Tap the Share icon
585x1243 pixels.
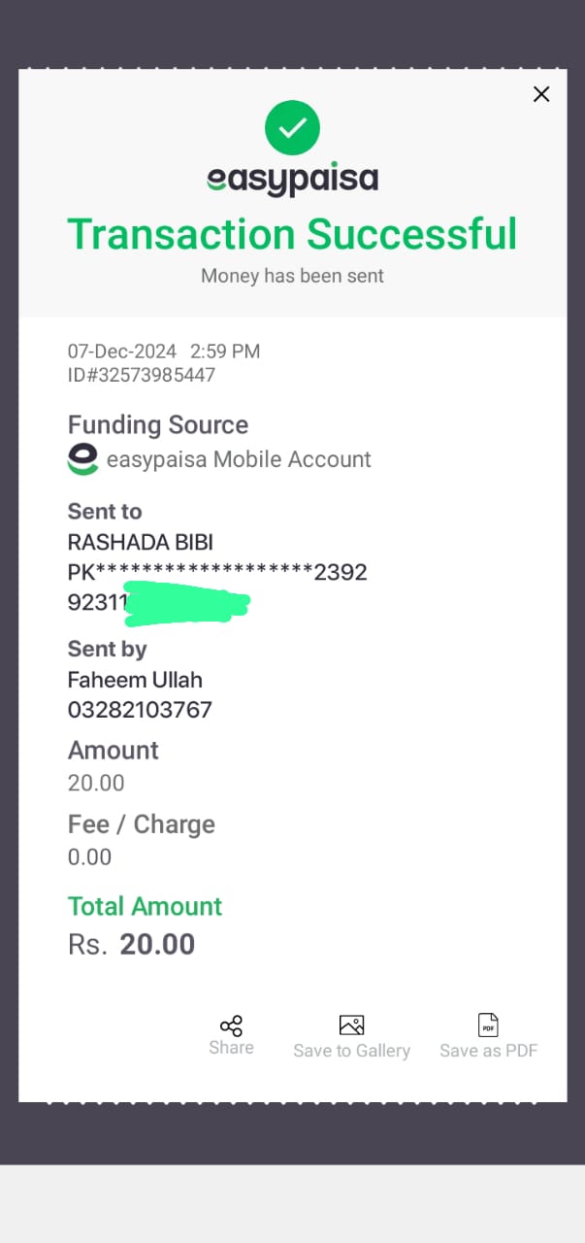231,1025
